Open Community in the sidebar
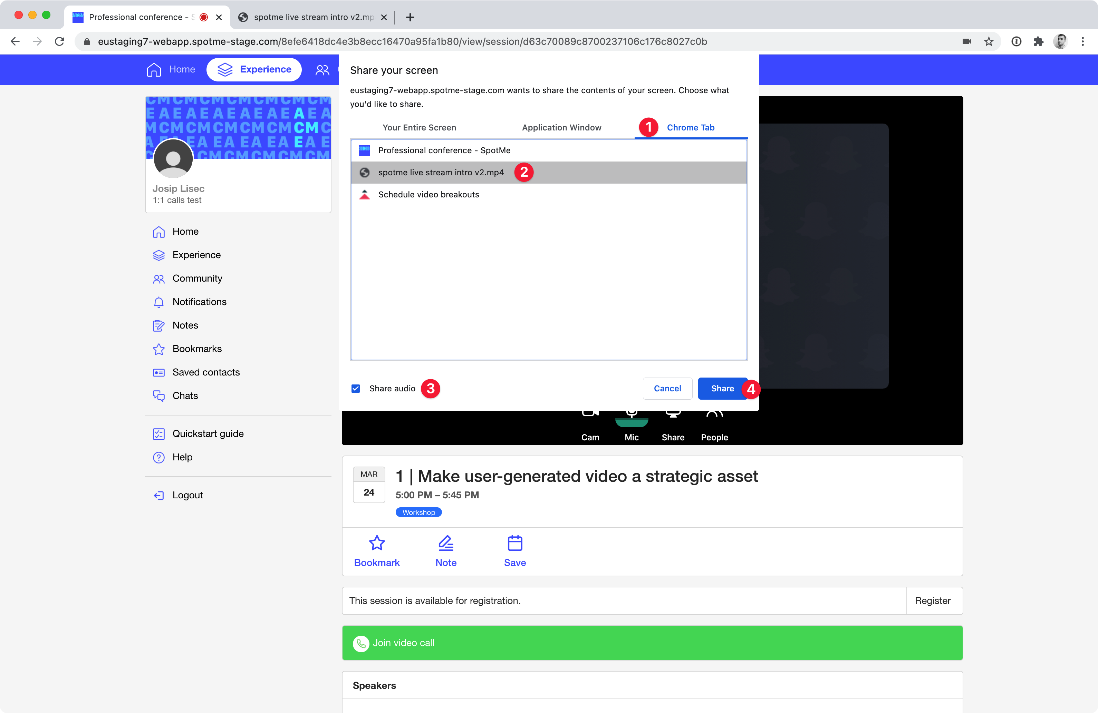1098x713 pixels. [x=187, y=279]
